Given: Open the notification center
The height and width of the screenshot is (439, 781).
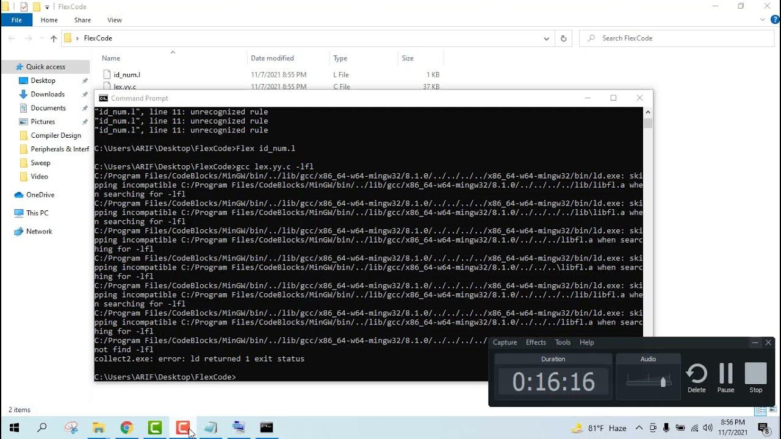Looking at the screenshot, I should point(763,428).
